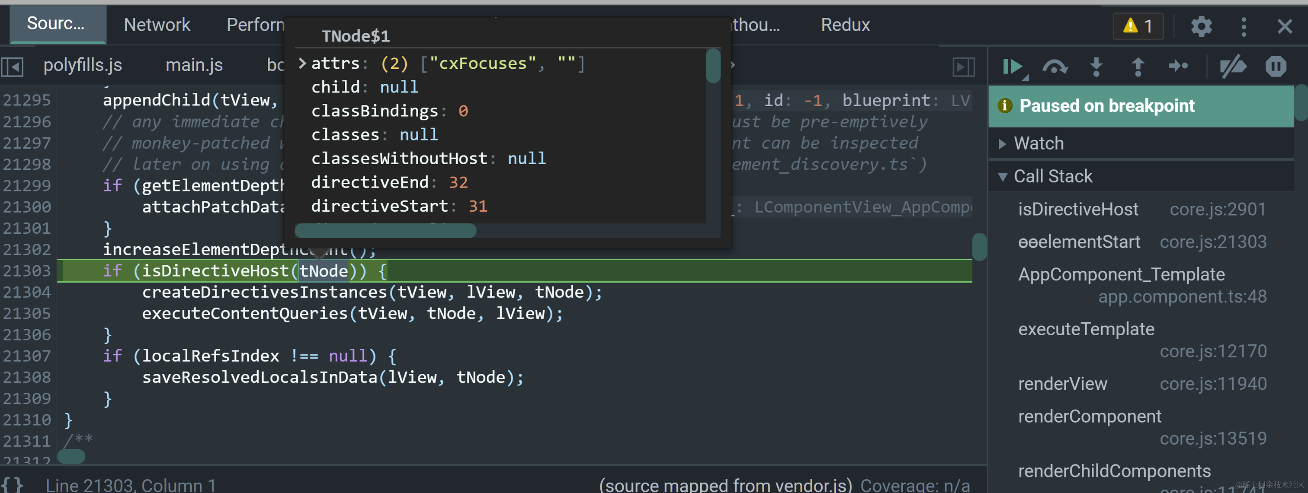Open the warnings counter badge
1308x493 pixels.
coord(1138,26)
